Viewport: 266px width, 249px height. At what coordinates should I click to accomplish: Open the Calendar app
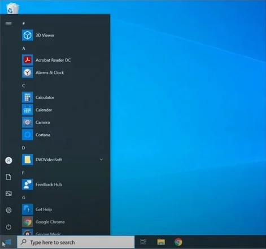(x=63, y=110)
